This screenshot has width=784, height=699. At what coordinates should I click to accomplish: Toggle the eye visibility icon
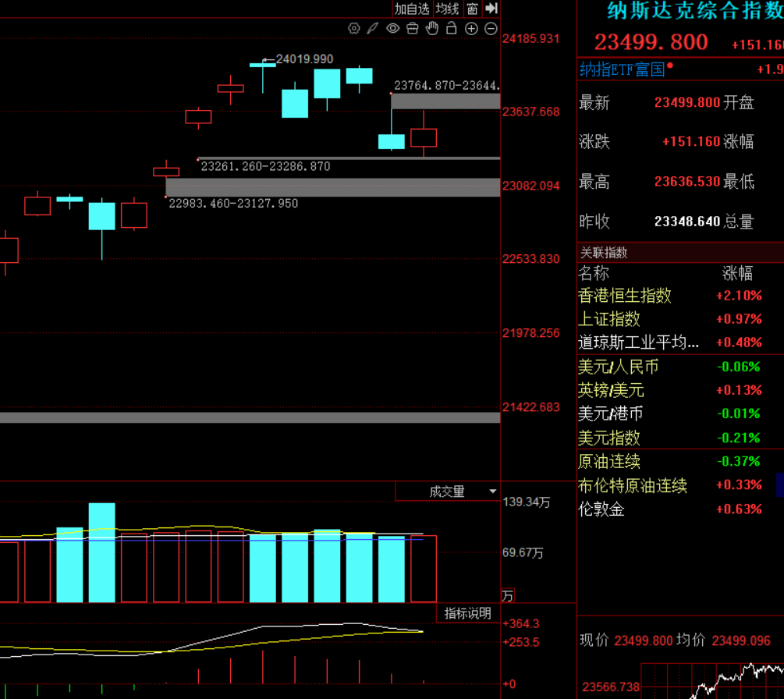(392, 29)
